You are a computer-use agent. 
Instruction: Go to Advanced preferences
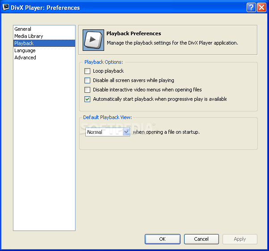click(x=44, y=58)
